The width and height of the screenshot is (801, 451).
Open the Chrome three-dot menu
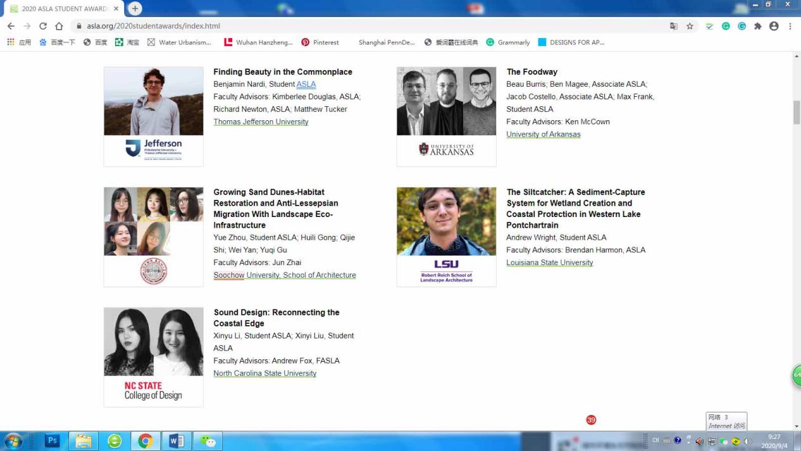pyautogui.click(x=790, y=26)
